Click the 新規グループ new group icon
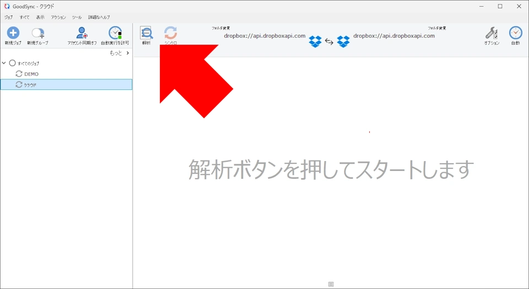The width and height of the screenshot is (529, 289). pyautogui.click(x=37, y=33)
